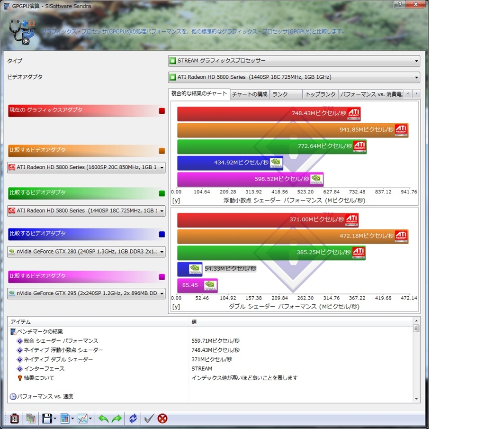Click the パフォーマンス vs. 速度 clock icon
This screenshot has width=485, height=429.
pos(13,396)
